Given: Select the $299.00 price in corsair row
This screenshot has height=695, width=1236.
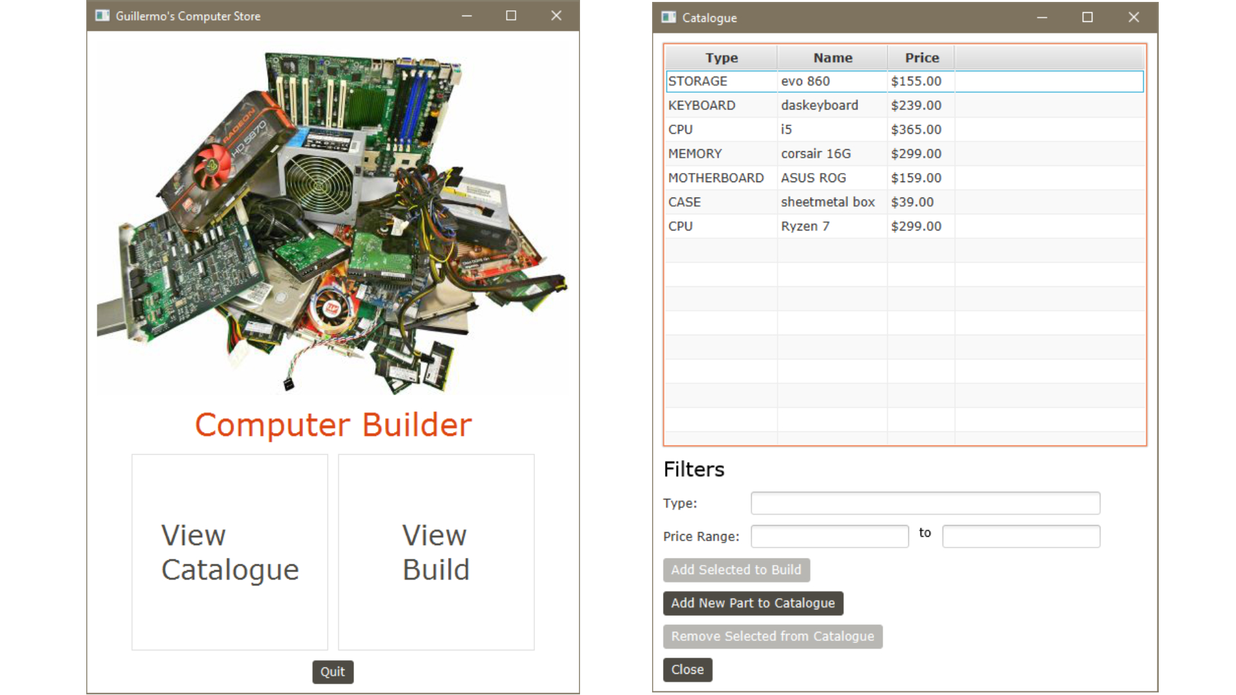Looking at the screenshot, I should [921, 154].
